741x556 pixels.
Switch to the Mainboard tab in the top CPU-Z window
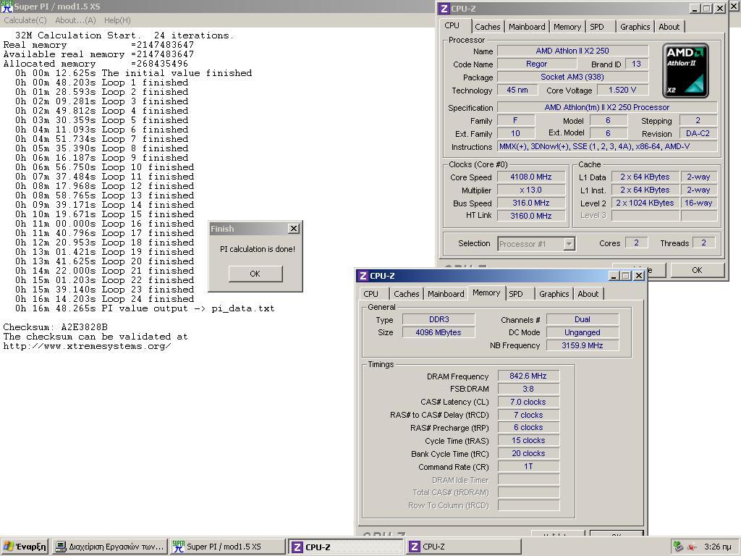point(527,27)
